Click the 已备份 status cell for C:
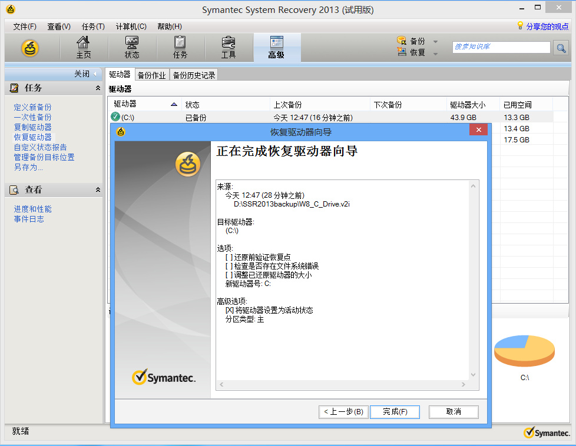Screen dimensions: 576x446 point(196,118)
